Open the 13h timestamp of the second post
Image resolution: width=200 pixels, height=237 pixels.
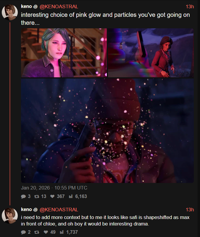tap(190, 210)
